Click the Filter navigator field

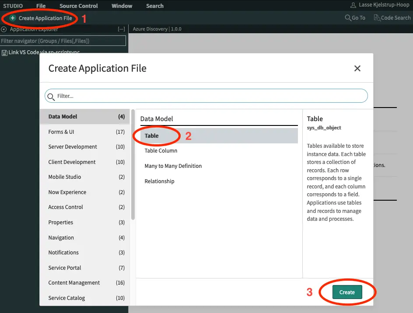click(x=63, y=40)
